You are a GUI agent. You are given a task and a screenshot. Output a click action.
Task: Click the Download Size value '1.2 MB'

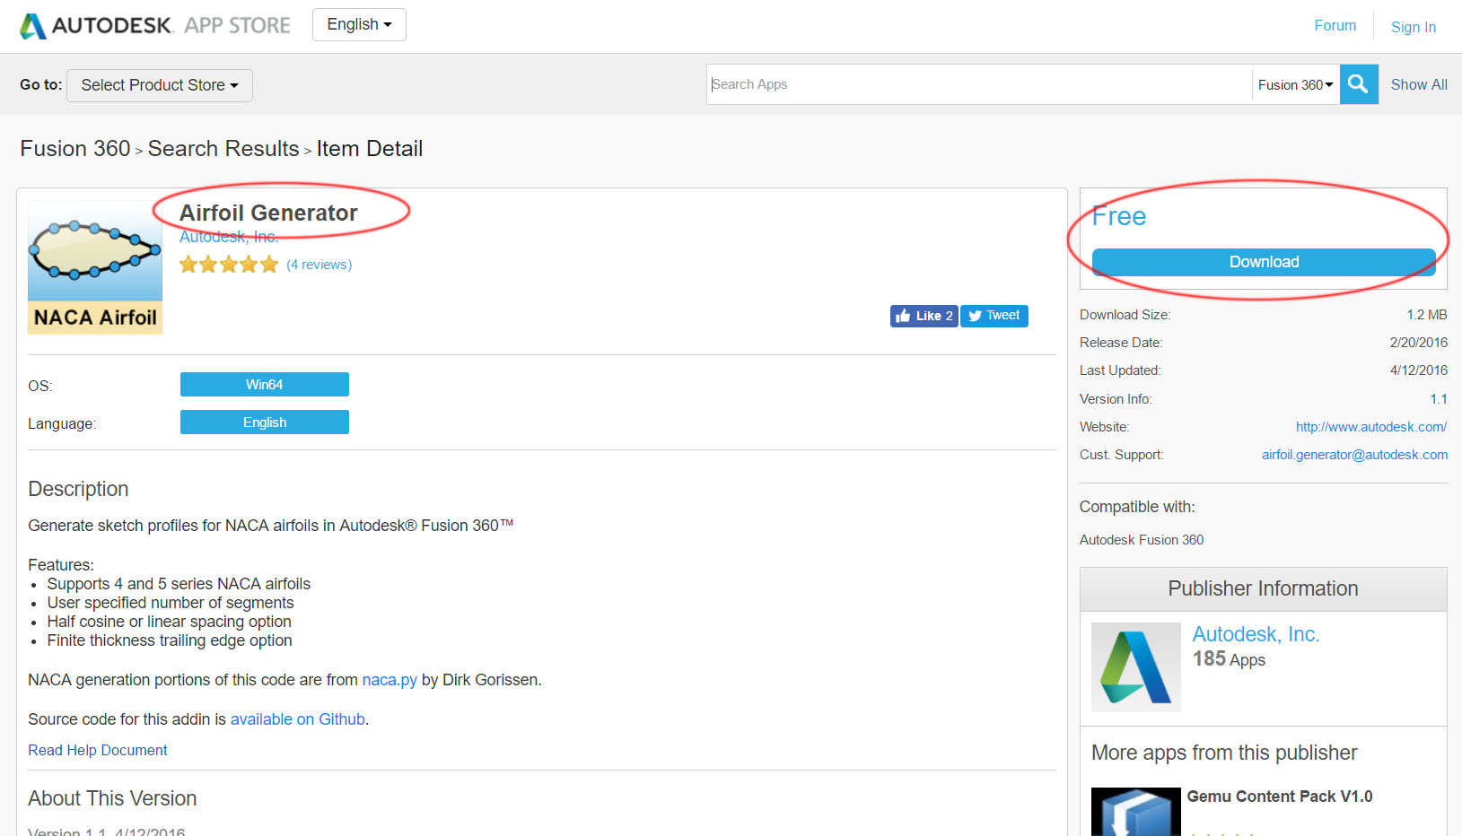click(x=1427, y=315)
